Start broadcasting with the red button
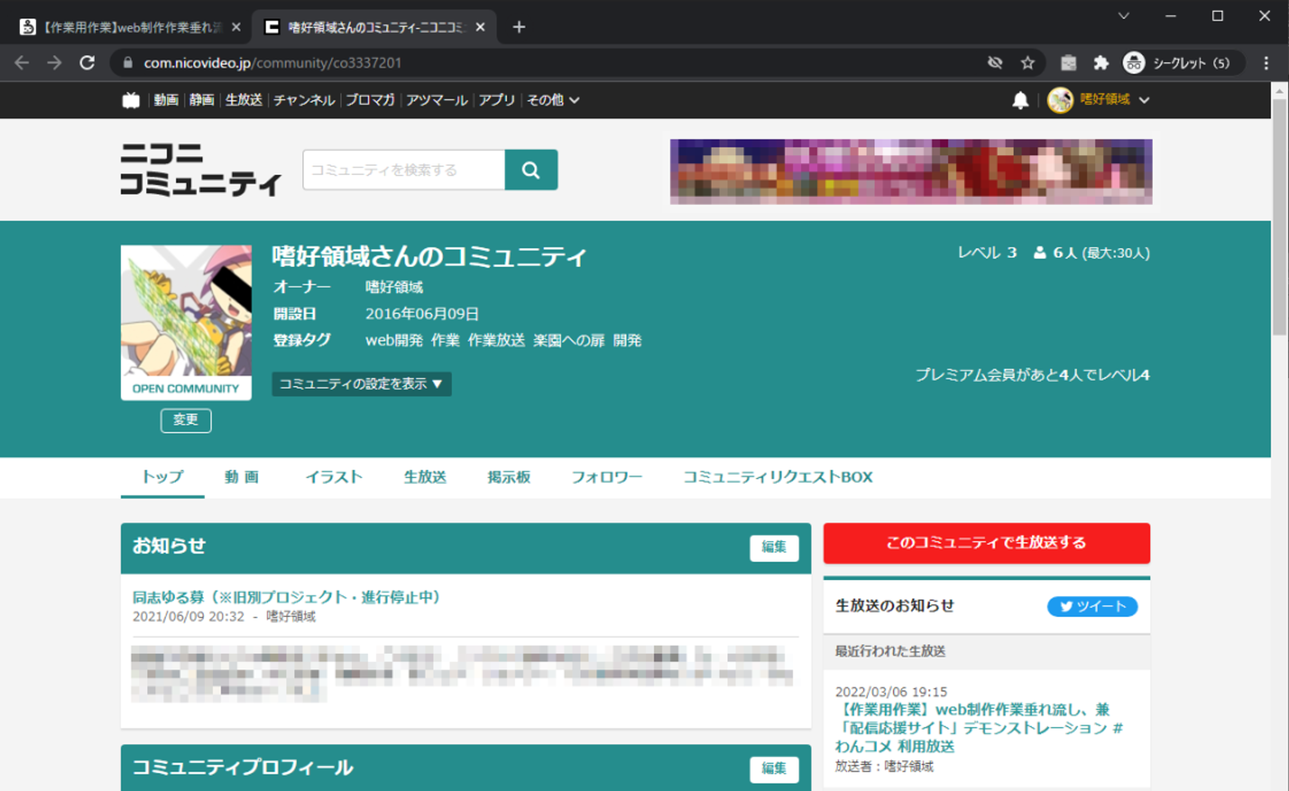Screen dimensions: 1289x791 [986, 543]
